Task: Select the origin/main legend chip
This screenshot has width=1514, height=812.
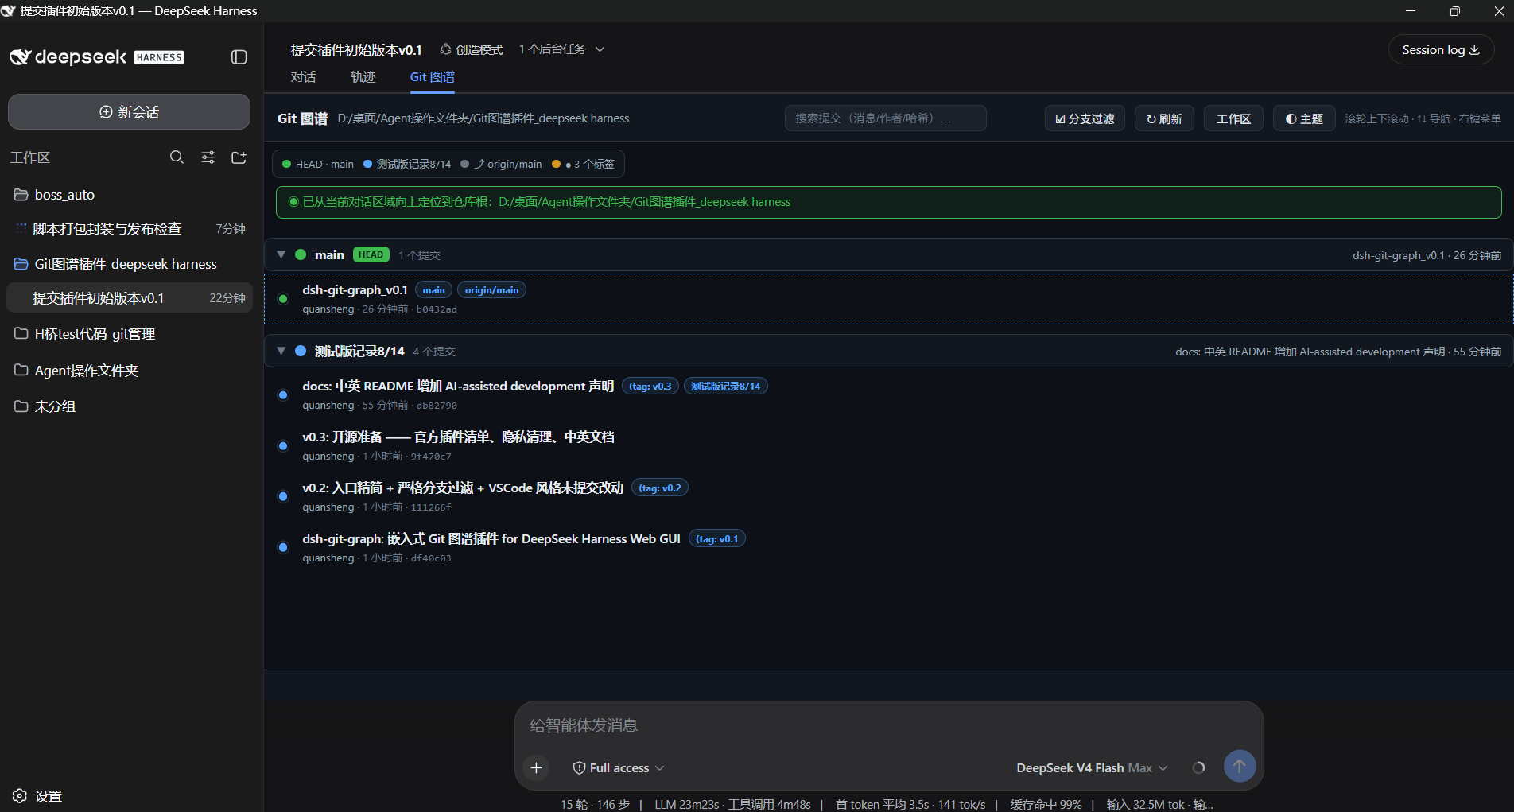Action: click(x=501, y=164)
